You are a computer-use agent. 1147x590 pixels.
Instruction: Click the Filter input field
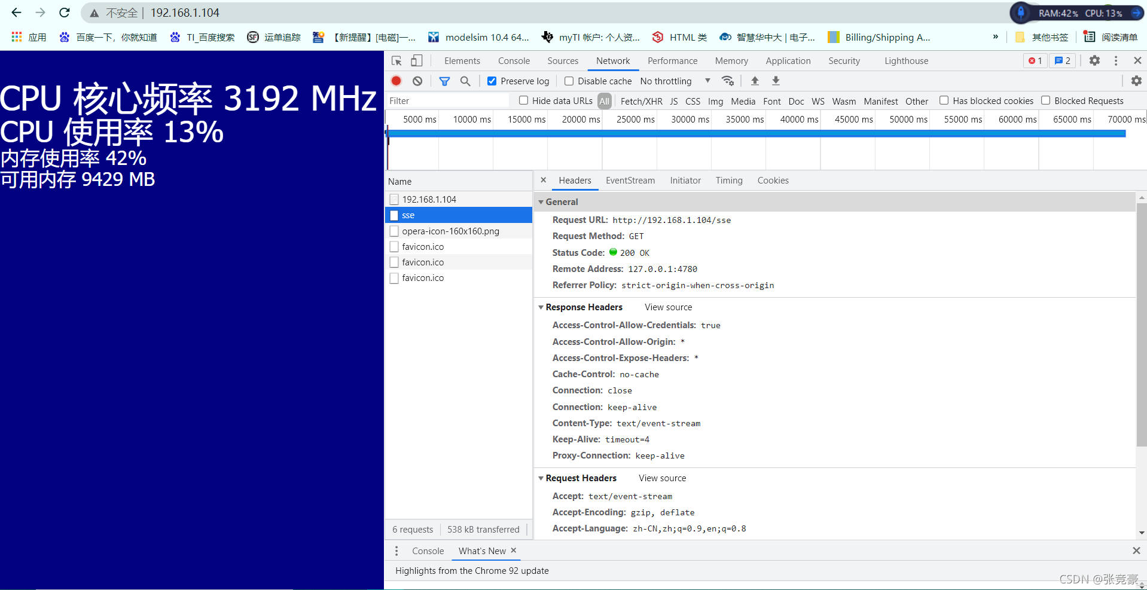447,100
